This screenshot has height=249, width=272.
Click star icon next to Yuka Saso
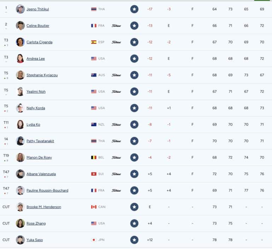pos(134,240)
